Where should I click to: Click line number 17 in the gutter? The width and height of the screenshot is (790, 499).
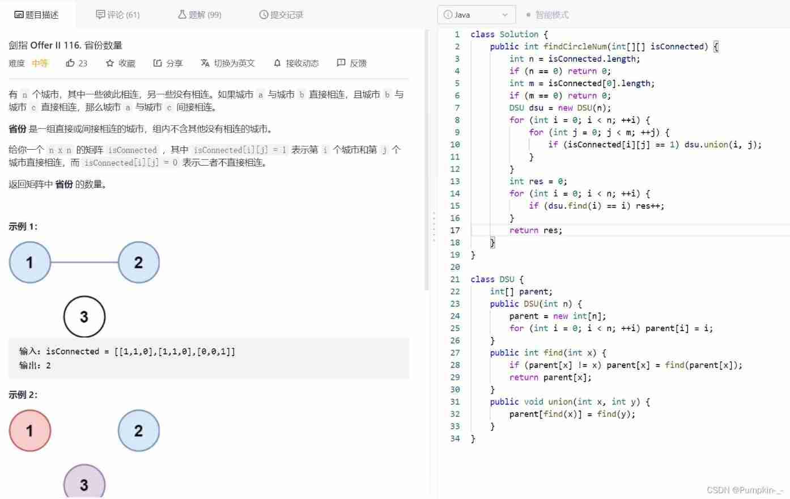coord(455,230)
